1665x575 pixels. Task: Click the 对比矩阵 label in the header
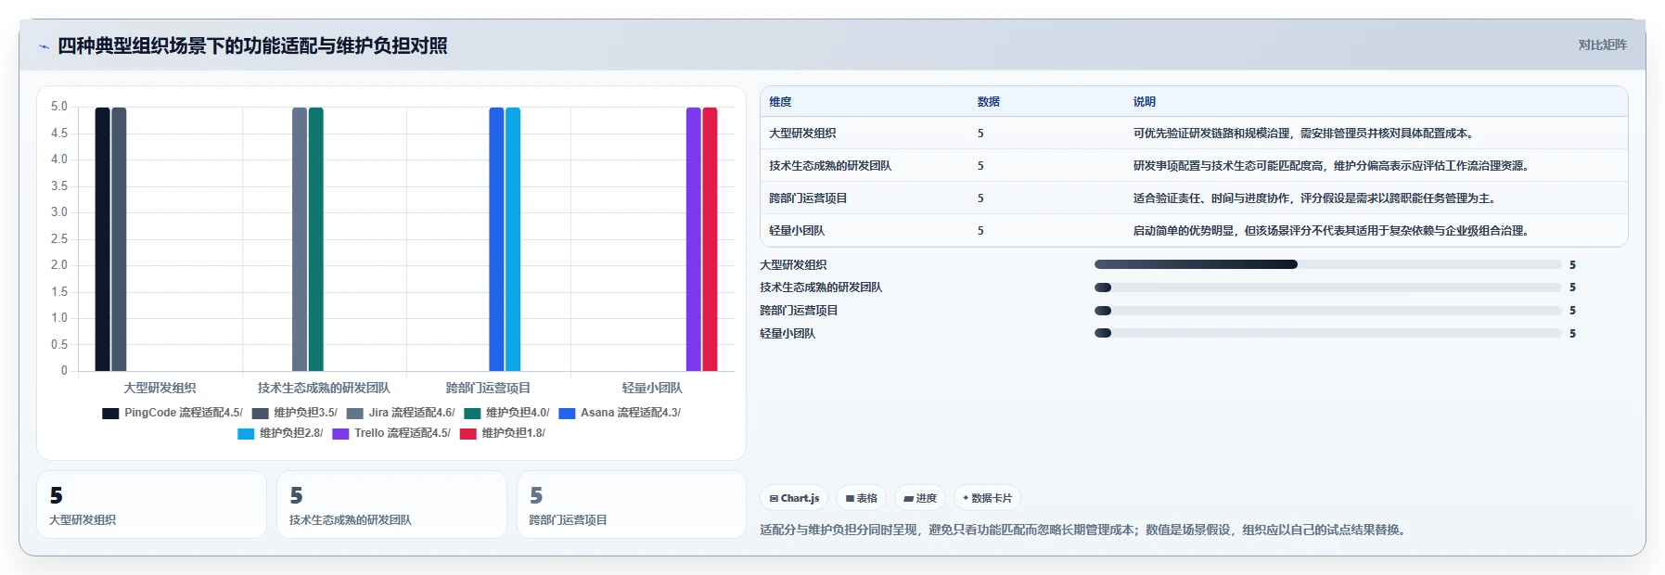(x=1602, y=45)
